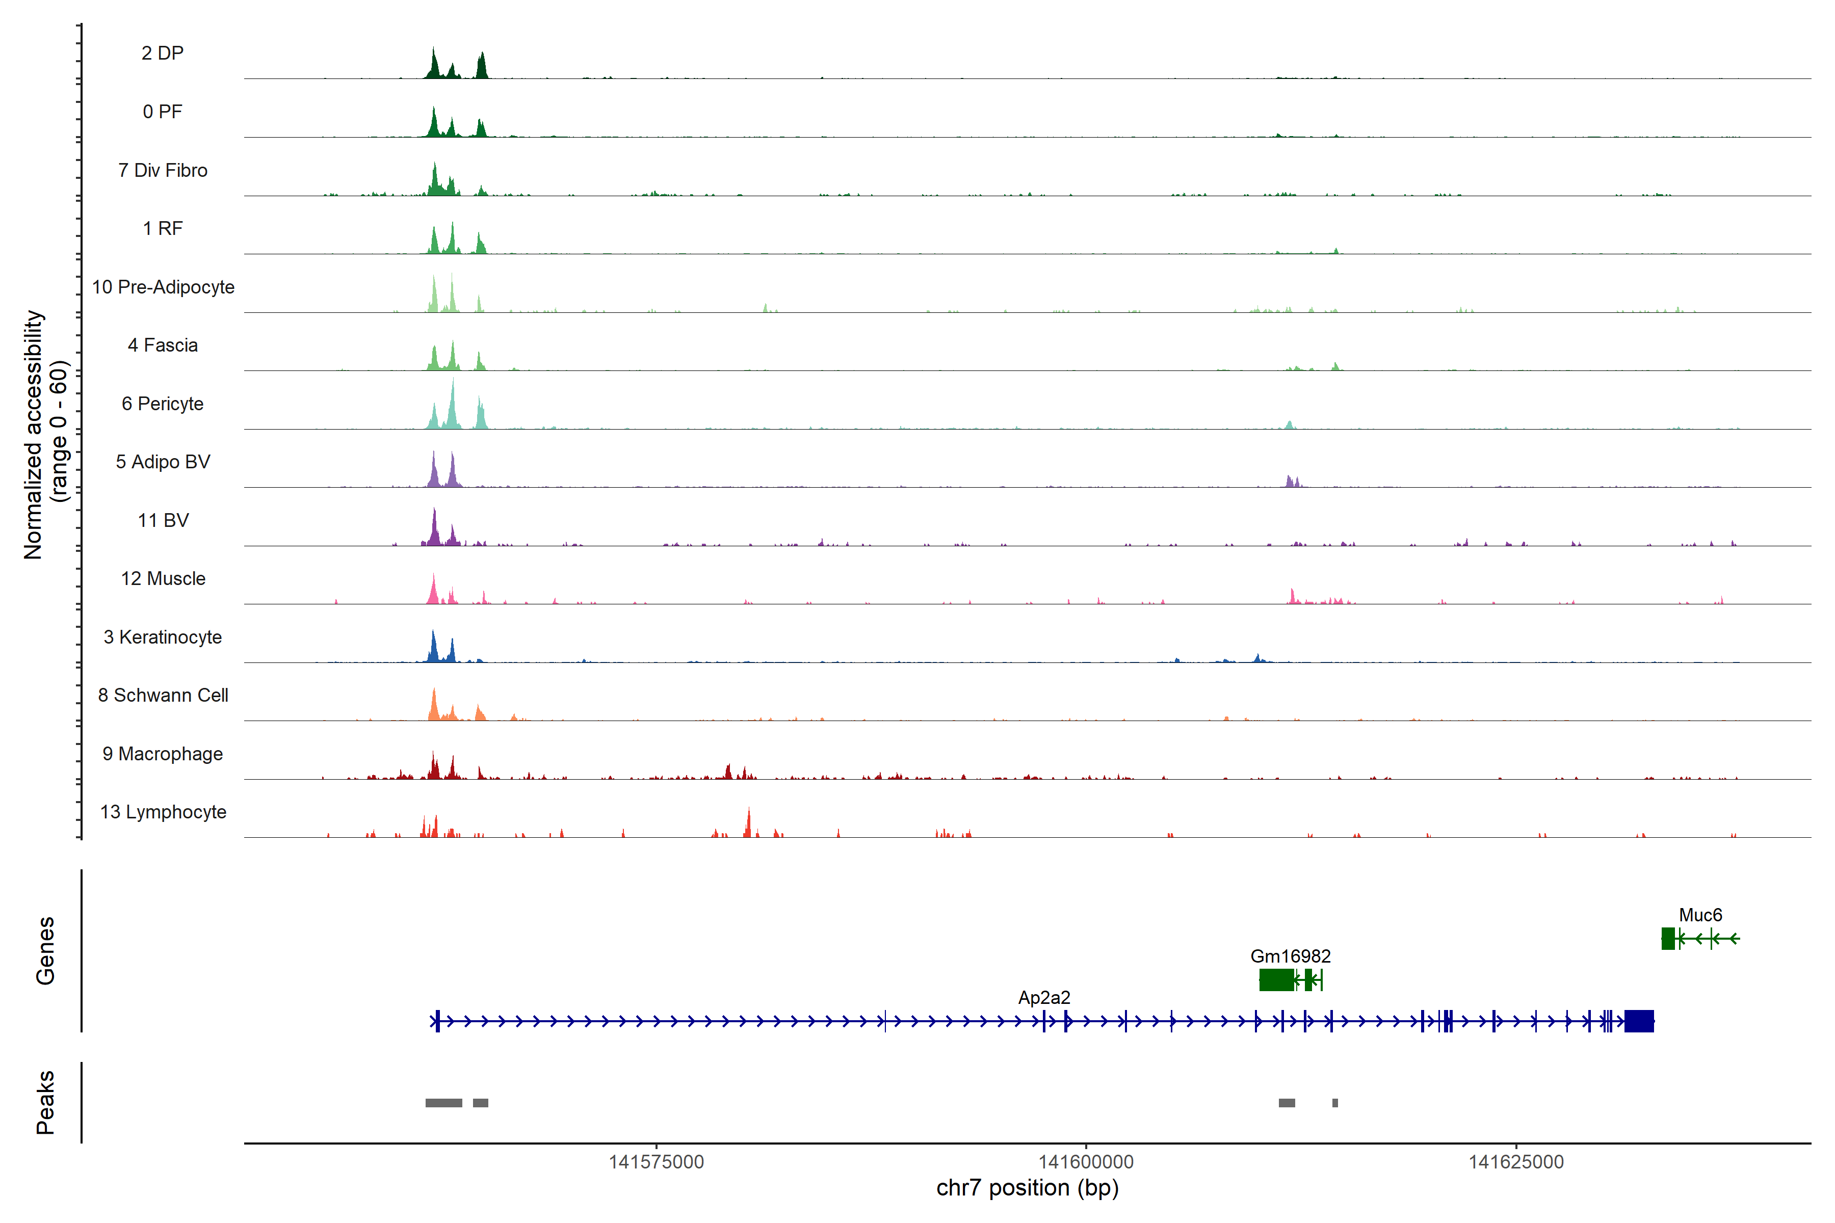Click the narrowest rightmost gray peak
Screen dimensions: 1835x1223
1335,1103
